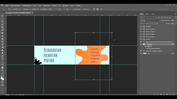Viewport: 177px width, 99px height.
Task: Hide the Эллипс 1 layer
Action: [141, 39]
